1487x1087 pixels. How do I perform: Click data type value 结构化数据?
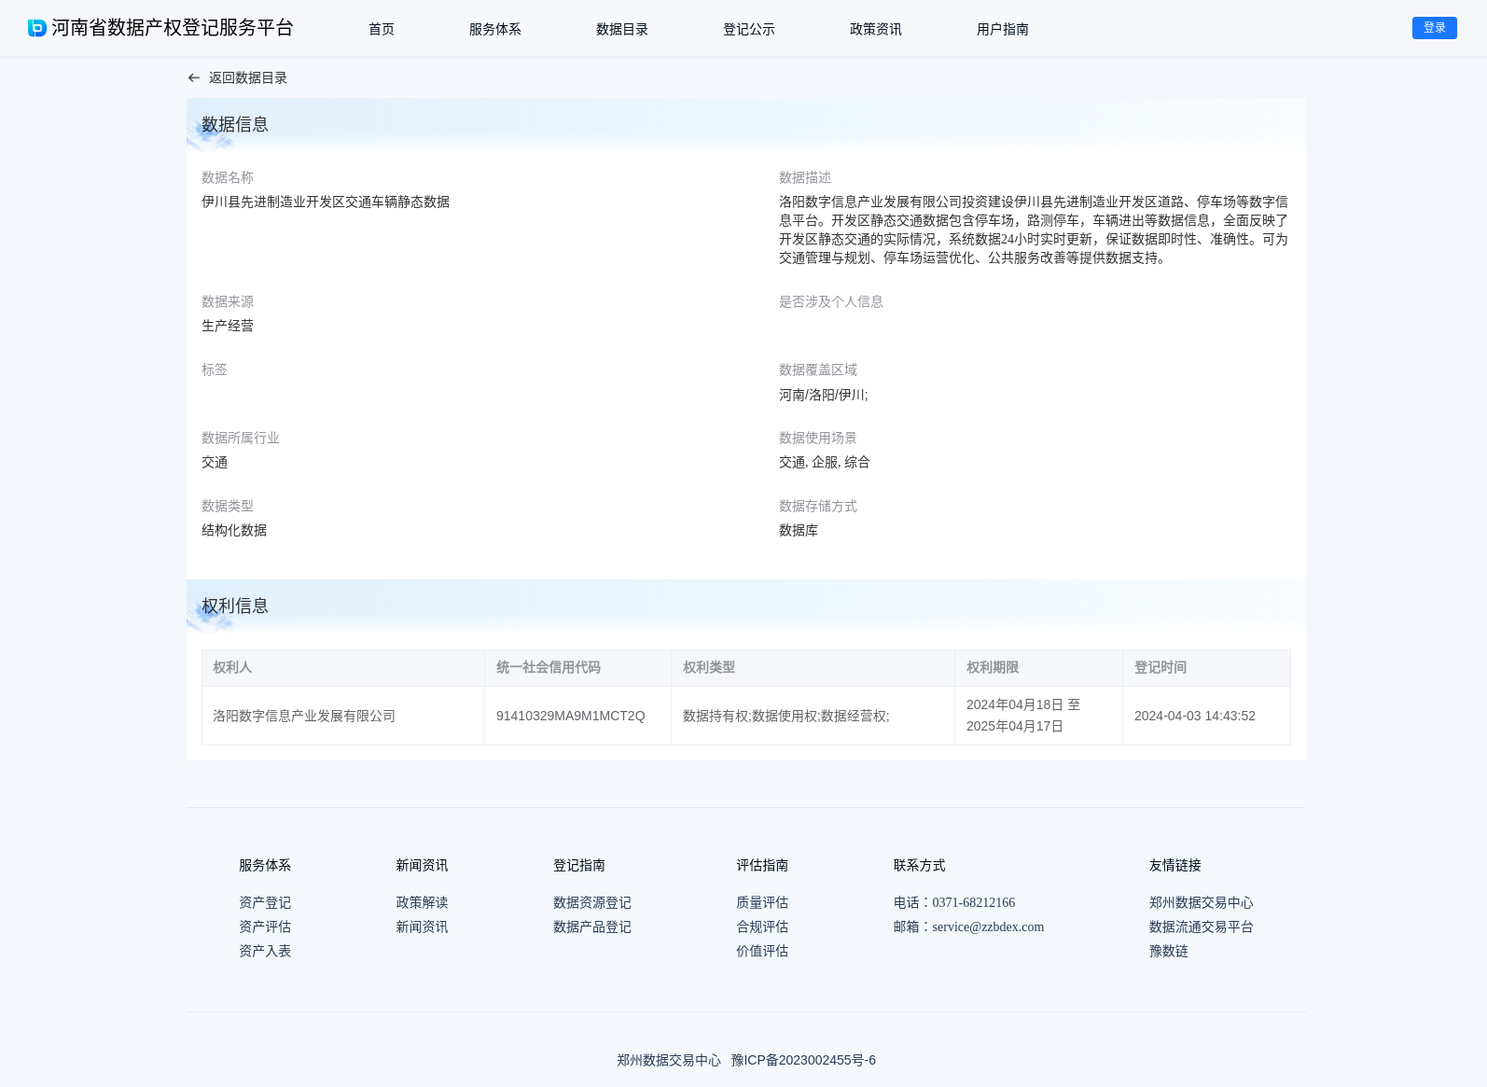coord(234,530)
